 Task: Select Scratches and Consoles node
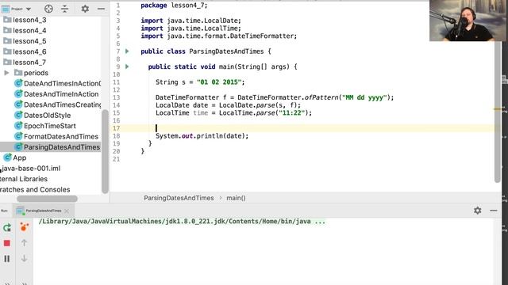point(35,190)
